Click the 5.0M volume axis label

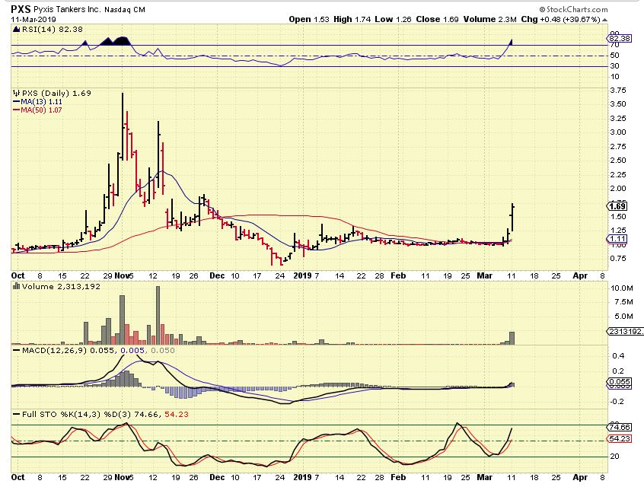click(623, 317)
